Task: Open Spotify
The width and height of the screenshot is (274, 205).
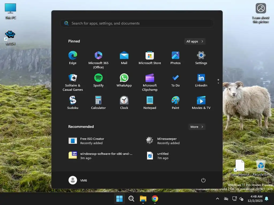Action: point(98,80)
